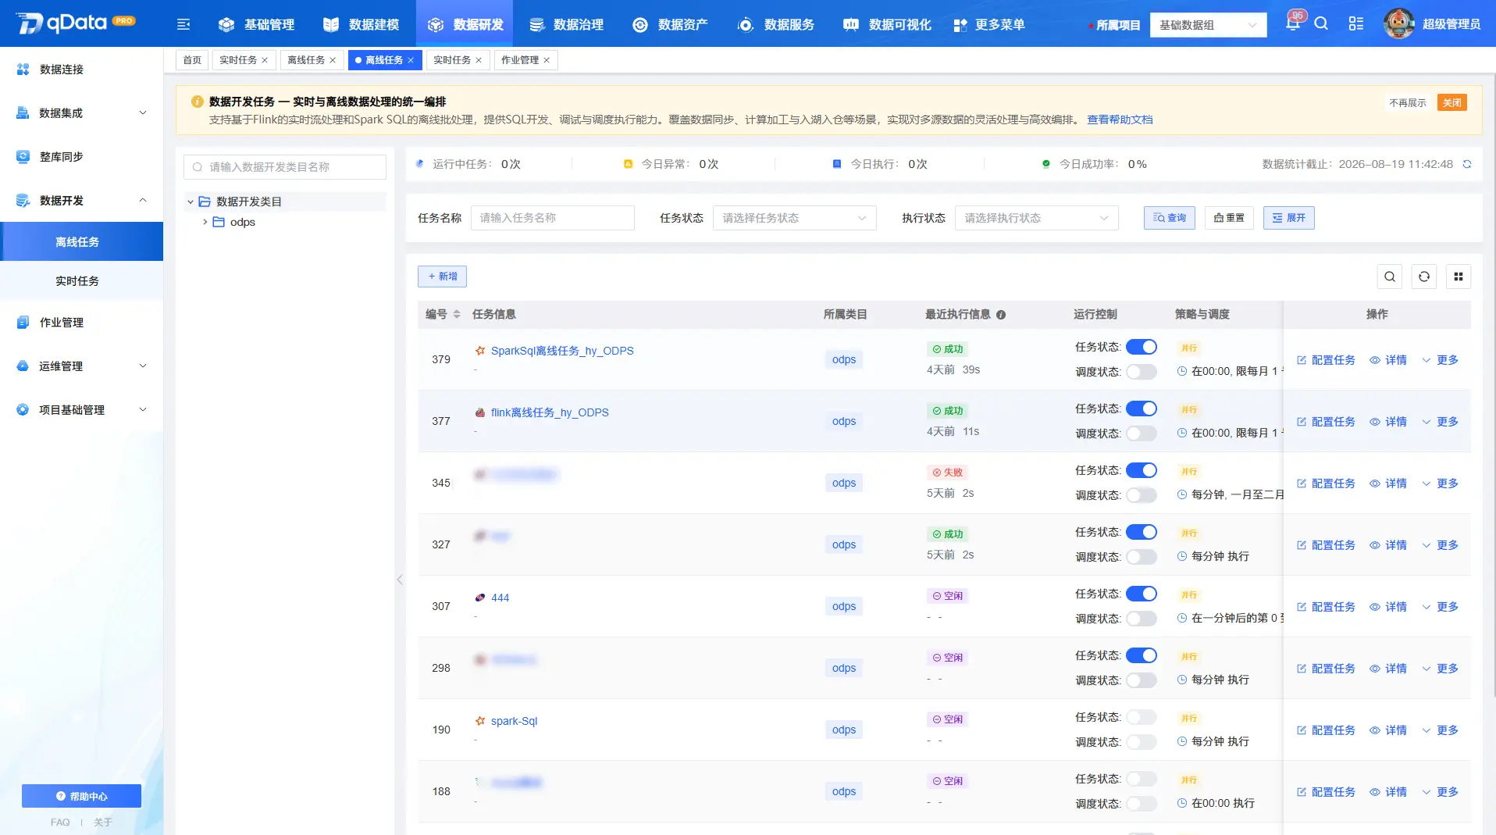Open 数据服务 top menu
The image size is (1496, 835).
[775, 24]
